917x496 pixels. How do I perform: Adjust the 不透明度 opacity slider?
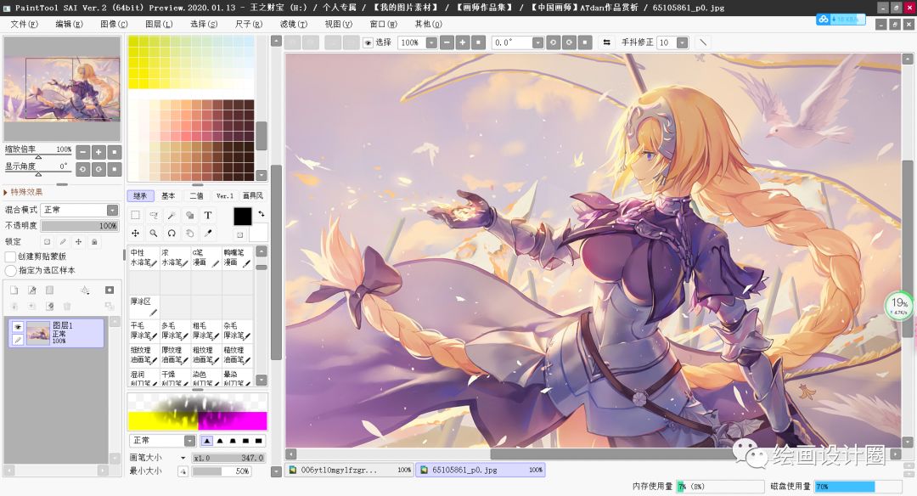coord(80,226)
